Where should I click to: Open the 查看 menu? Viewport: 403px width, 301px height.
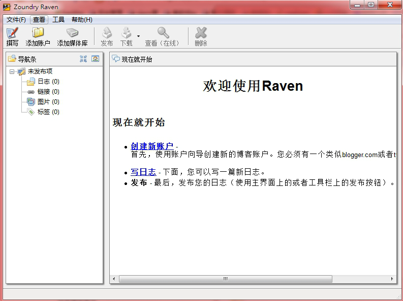click(x=39, y=20)
